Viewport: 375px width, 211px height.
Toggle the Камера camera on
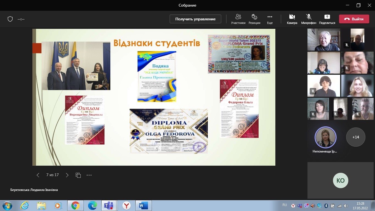click(x=292, y=19)
